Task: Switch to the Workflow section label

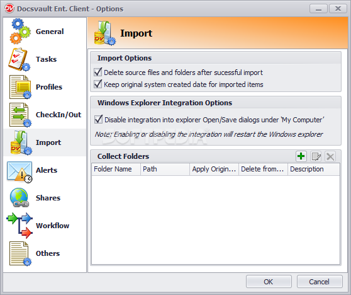Action: tap(53, 226)
